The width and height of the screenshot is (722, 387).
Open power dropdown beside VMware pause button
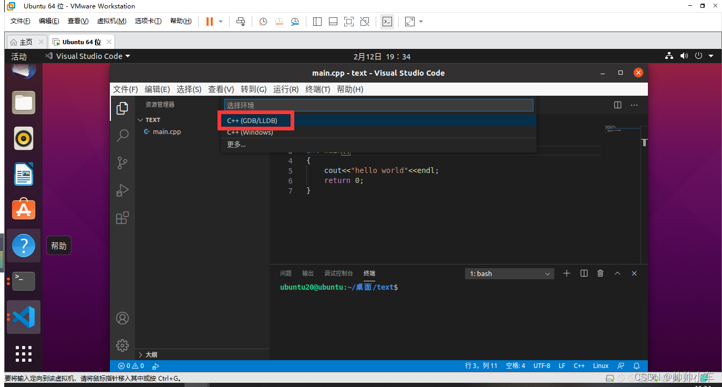pyautogui.click(x=221, y=22)
